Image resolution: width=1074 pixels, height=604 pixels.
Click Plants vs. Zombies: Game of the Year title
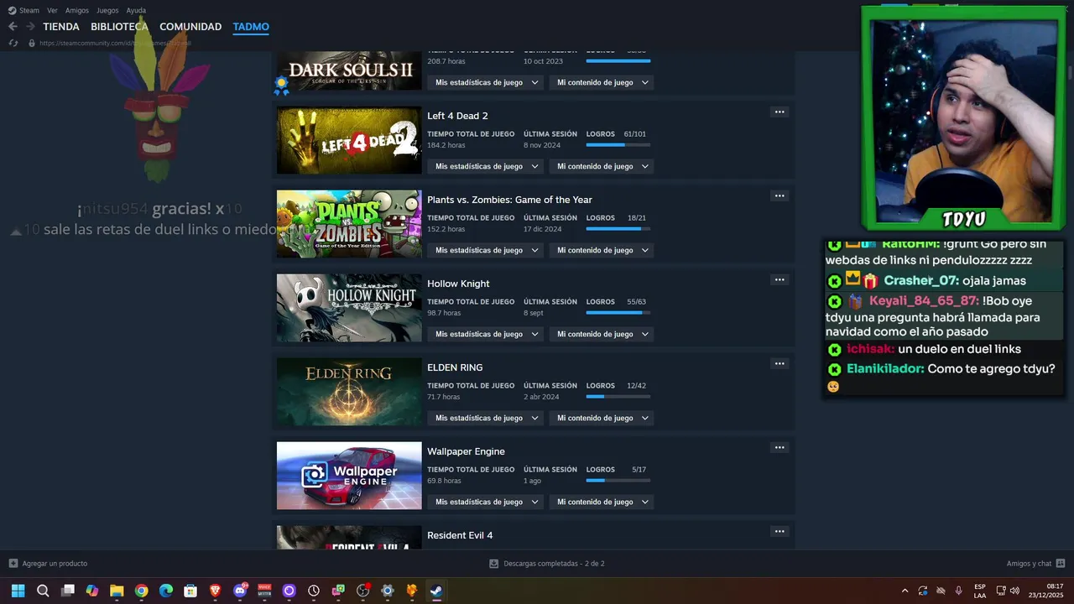click(x=509, y=200)
